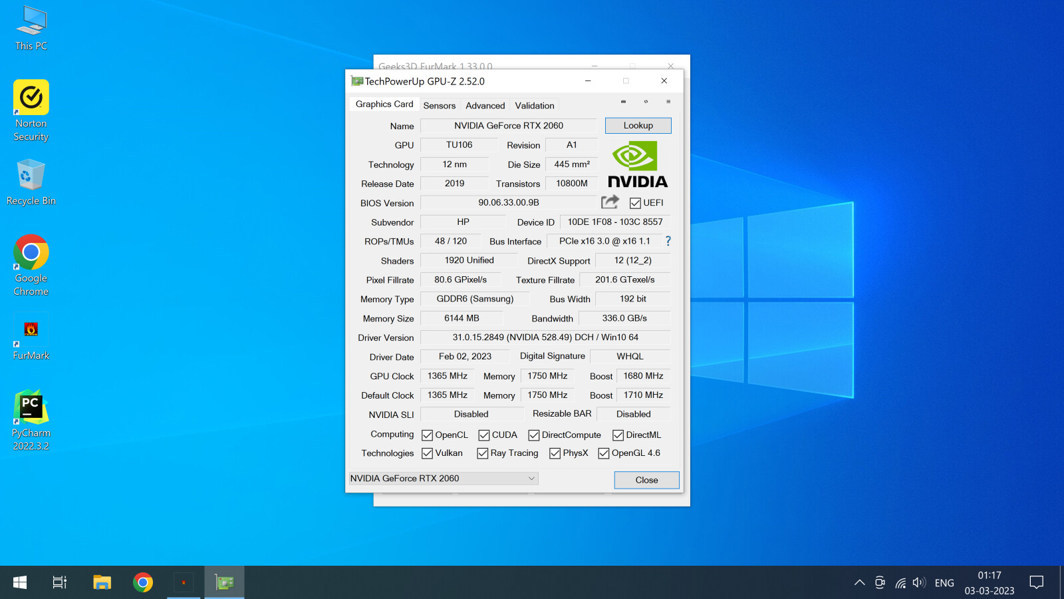Switch to the Validation tab
This screenshot has height=599, width=1064.
click(535, 106)
